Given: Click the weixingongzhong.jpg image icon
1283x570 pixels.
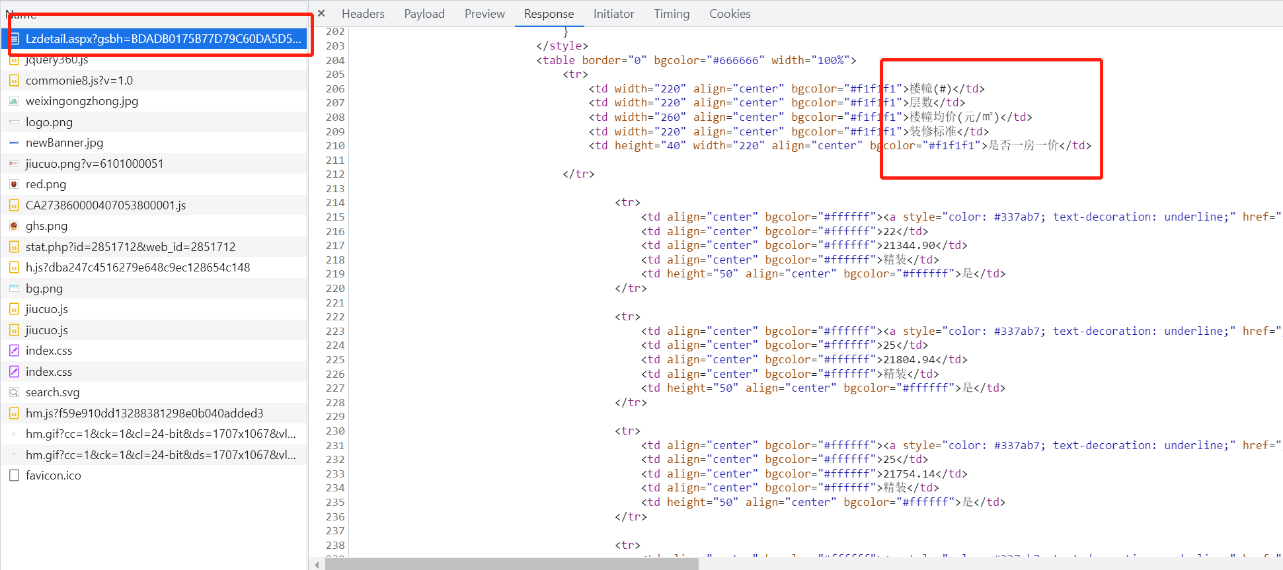Looking at the screenshot, I should coord(14,101).
